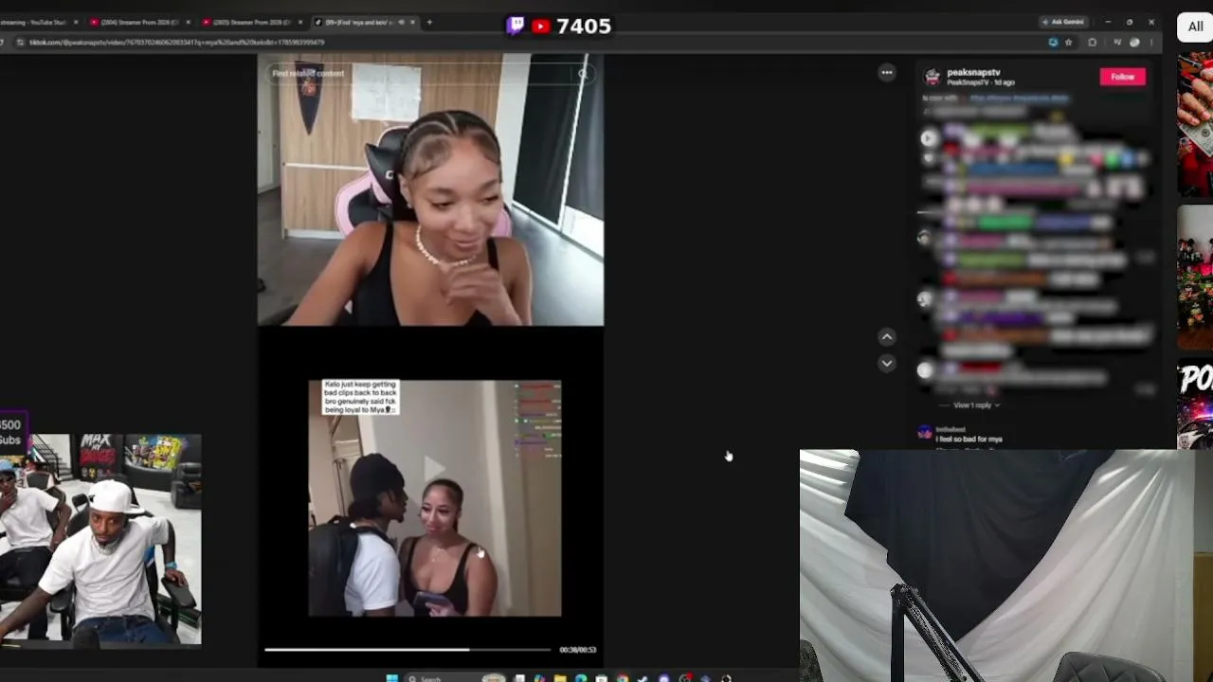This screenshot has width=1213, height=682.
Task: Open the Chrome profile avatar
Action: [x=1134, y=43]
